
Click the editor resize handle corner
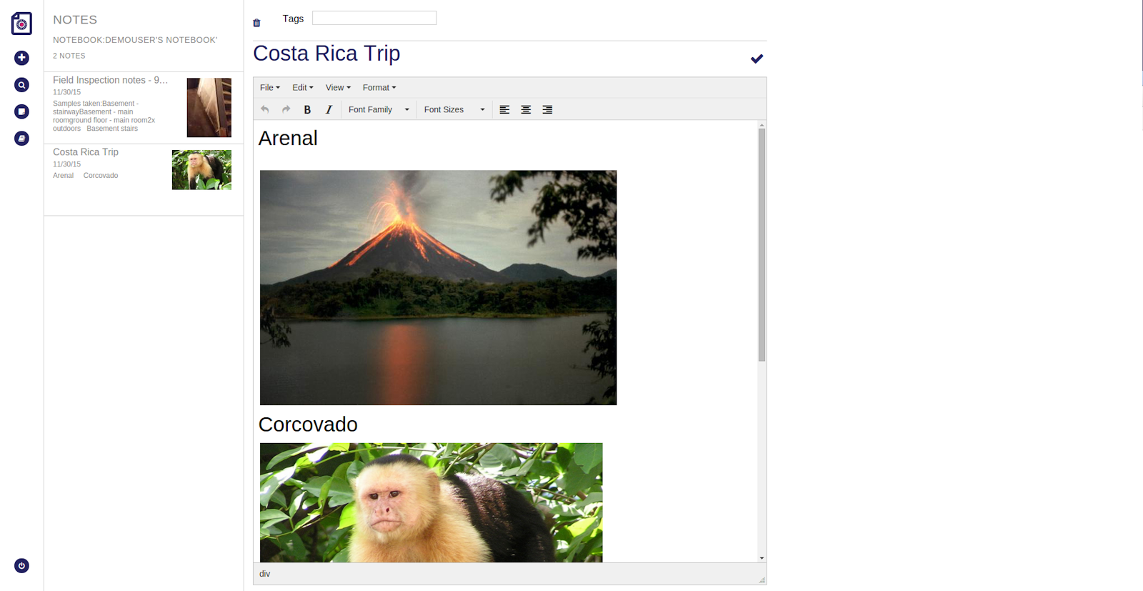(762, 580)
